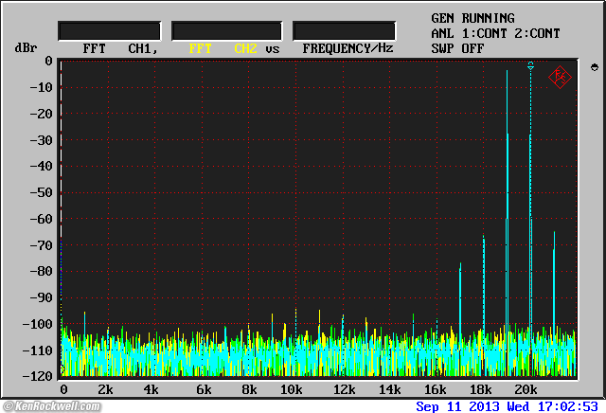Image resolution: width=606 pixels, height=413 pixels.
Task: Click the GEN RUNNING status text
Action: (x=472, y=18)
